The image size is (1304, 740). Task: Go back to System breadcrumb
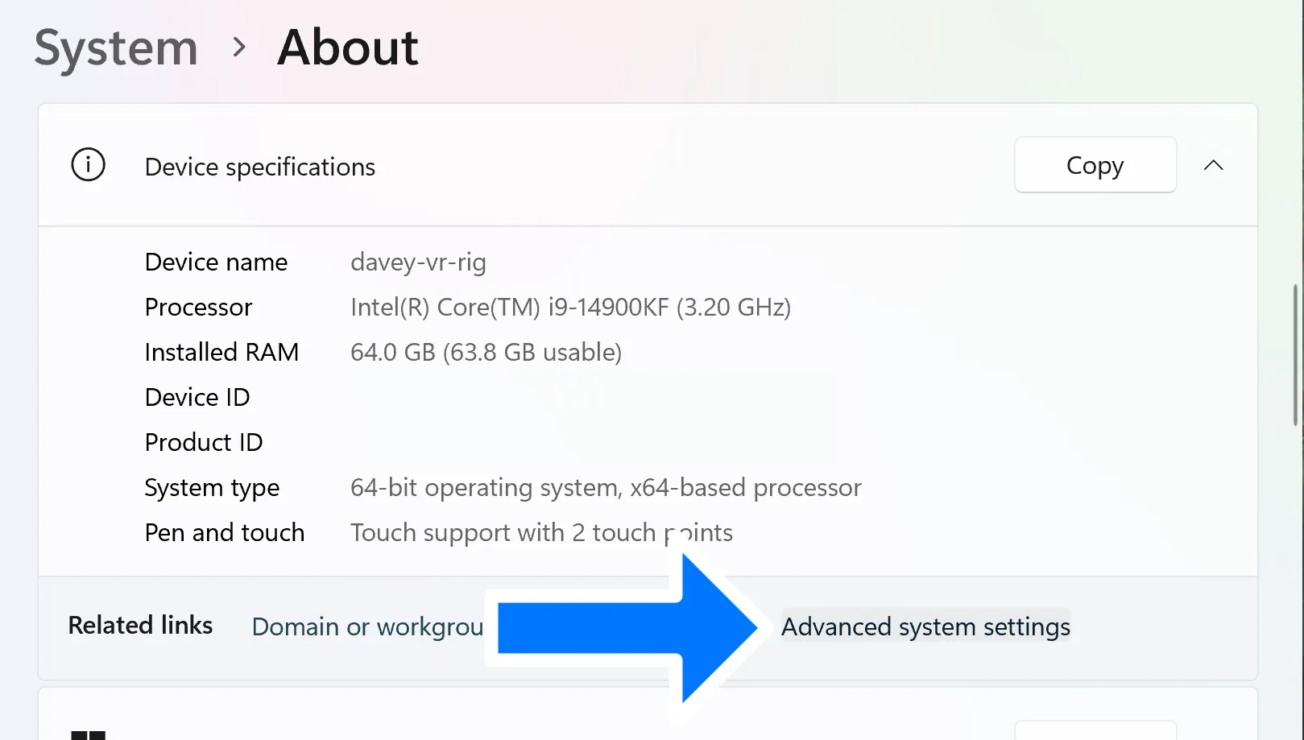point(116,48)
